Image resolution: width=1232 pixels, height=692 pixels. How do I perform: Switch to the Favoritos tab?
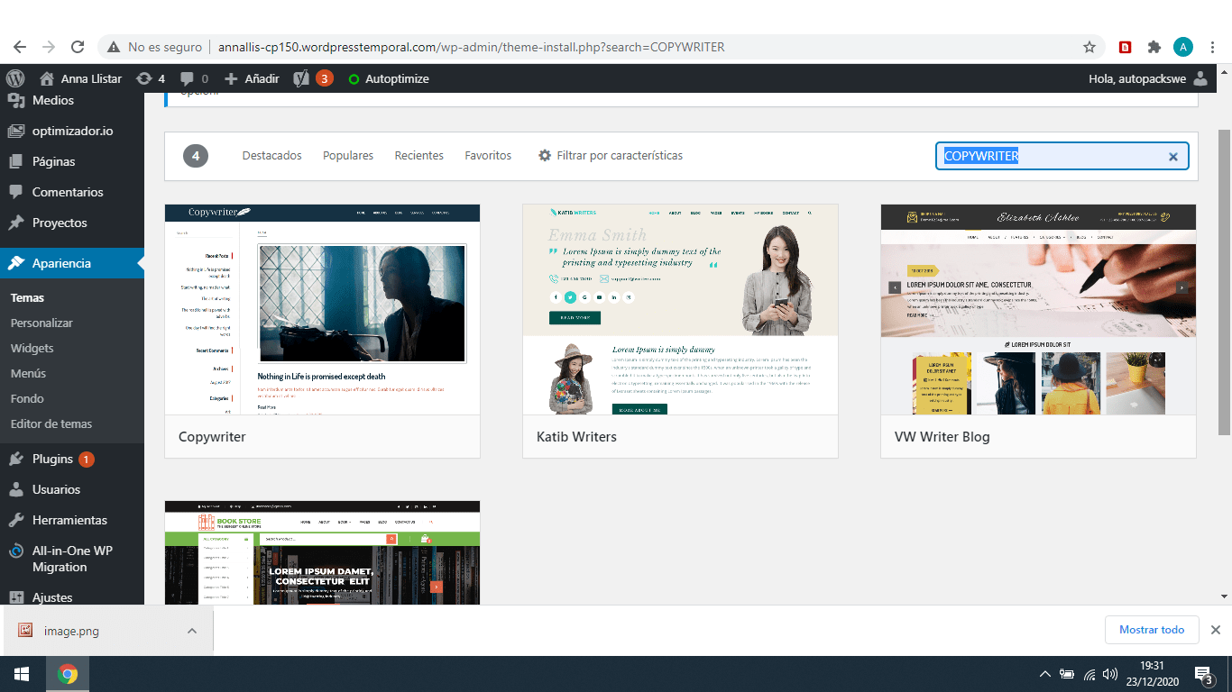[488, 156]
